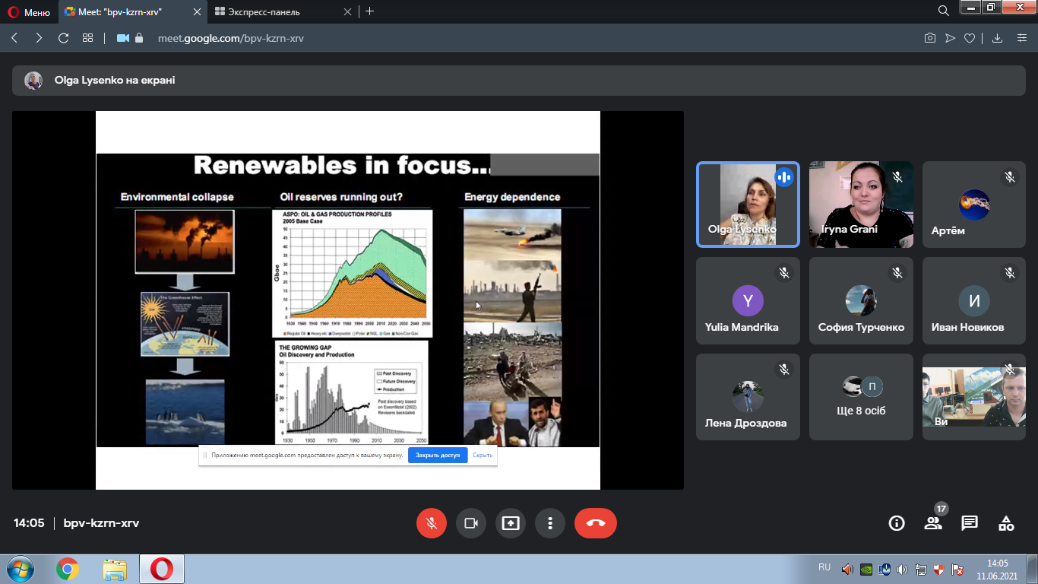
Task: Toggle the camera button
Action: click(470, 523)
